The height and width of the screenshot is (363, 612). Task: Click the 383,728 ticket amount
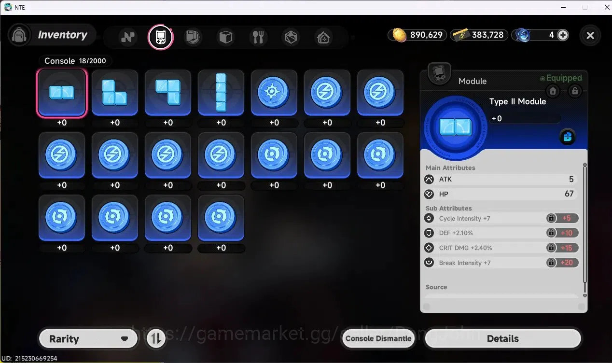(487, 35)
